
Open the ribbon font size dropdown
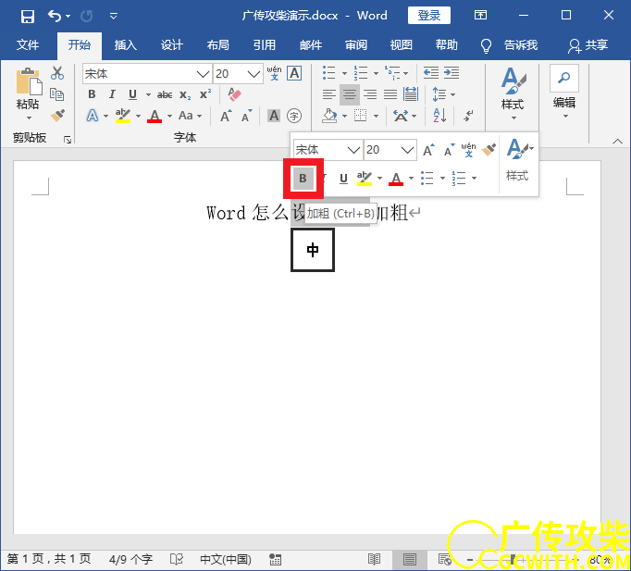(x=254, y=74)
